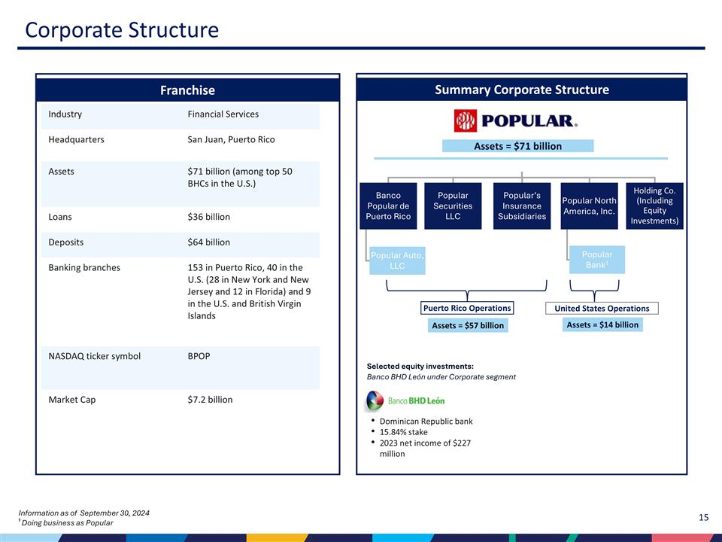Click the Banco Popular de Puerto Rico box

[x=388, y=206]
